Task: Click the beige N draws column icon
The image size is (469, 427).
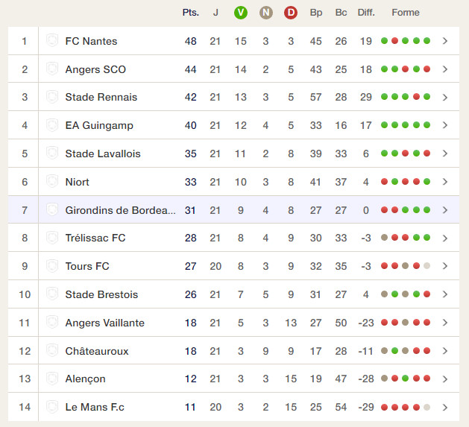Action: (x=265, y=13)
